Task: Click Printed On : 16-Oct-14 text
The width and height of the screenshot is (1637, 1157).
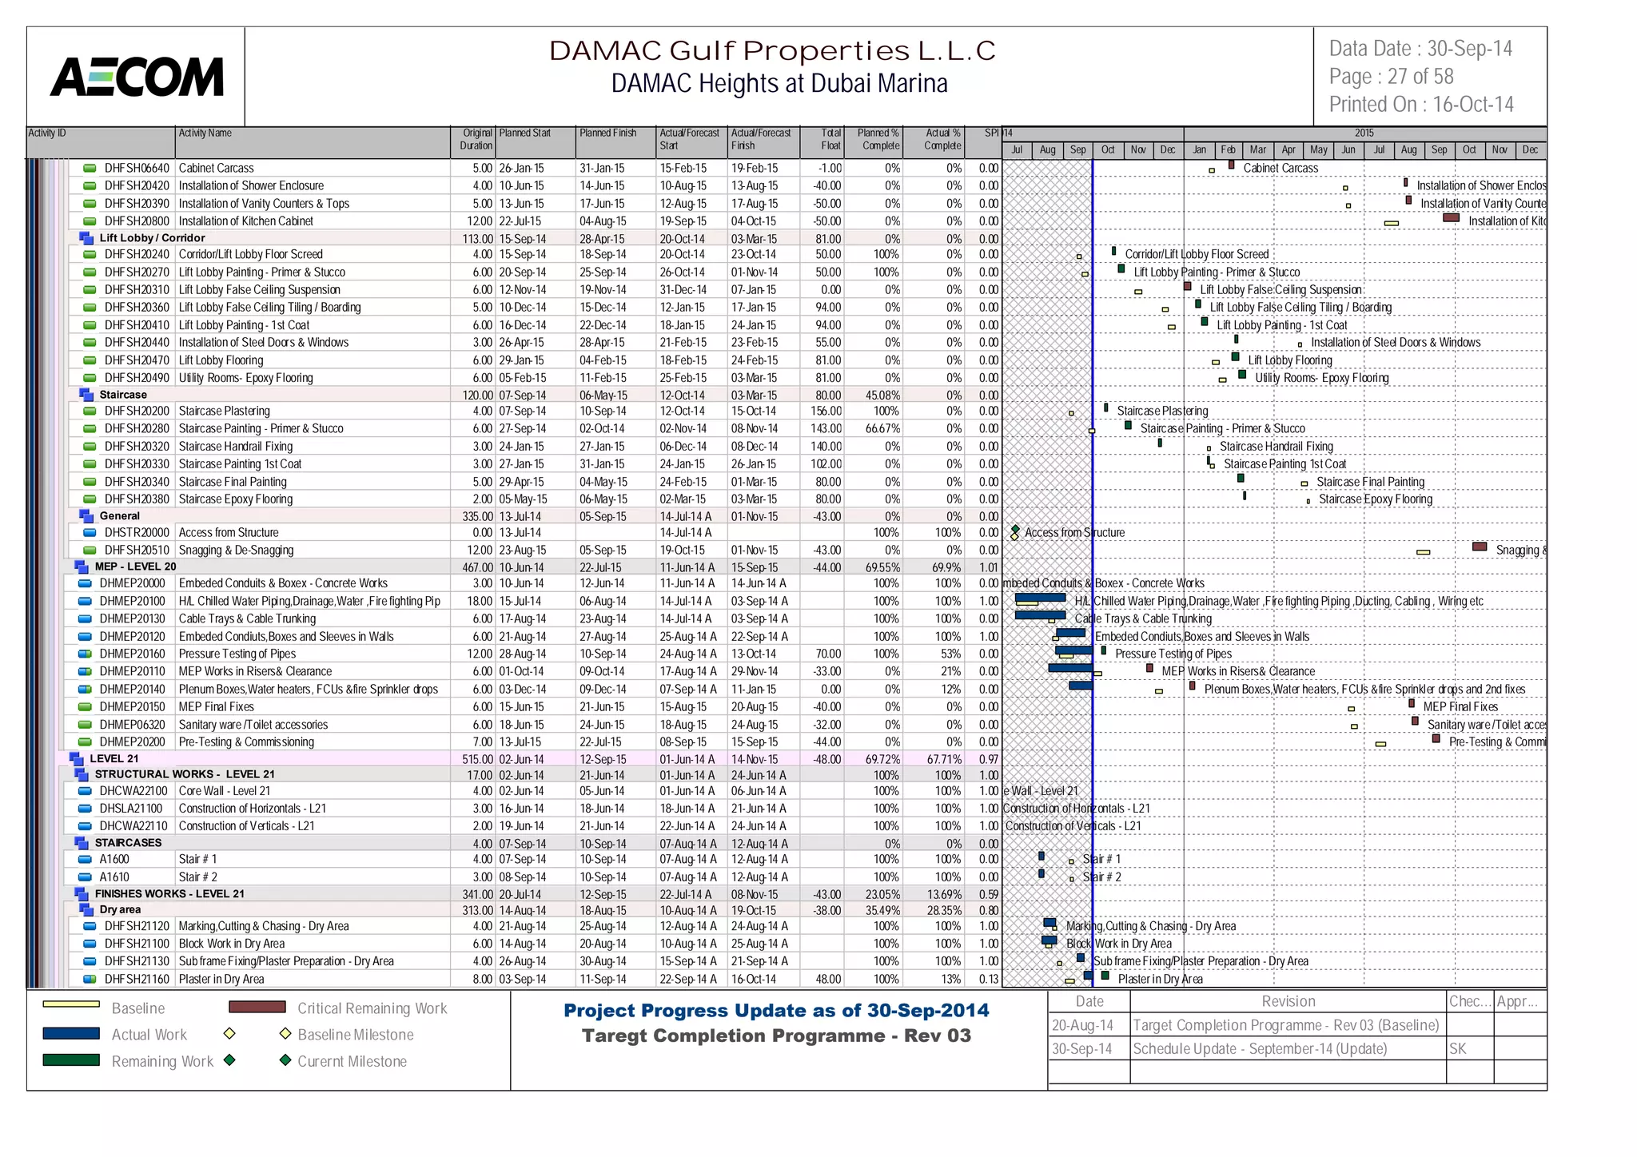Action: pos(1421,105)
